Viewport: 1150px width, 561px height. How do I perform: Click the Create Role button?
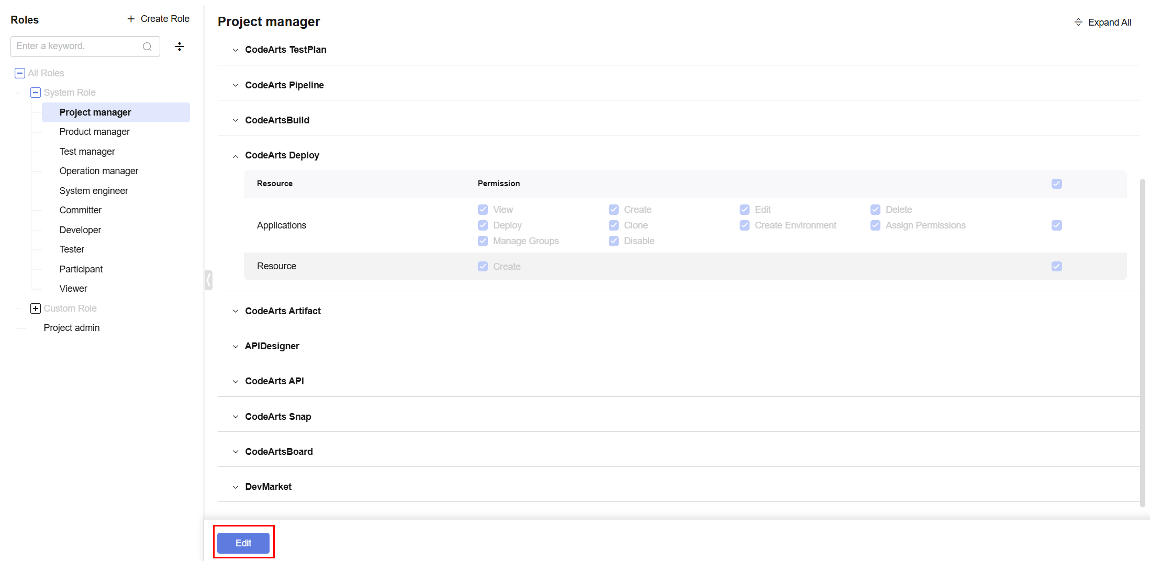(x=158, y=19)
